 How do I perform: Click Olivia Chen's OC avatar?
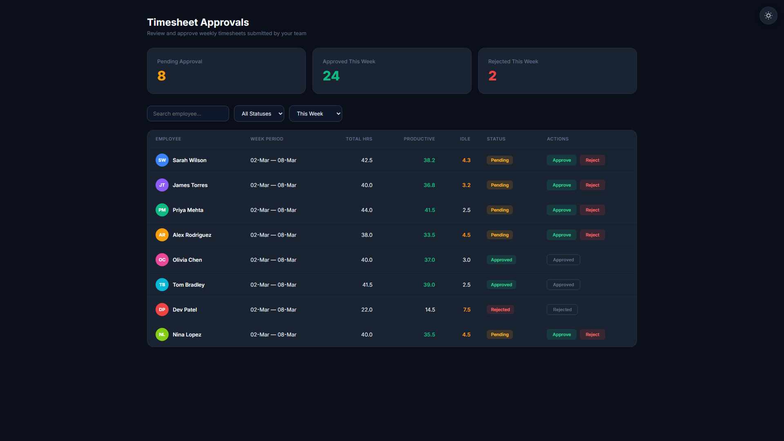click(x=162, y=260)
